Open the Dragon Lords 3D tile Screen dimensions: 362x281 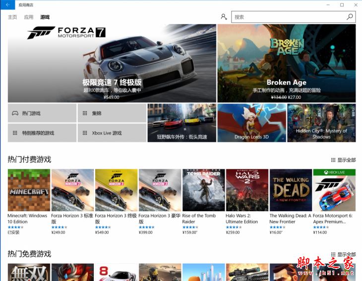(x=251, y=123)
